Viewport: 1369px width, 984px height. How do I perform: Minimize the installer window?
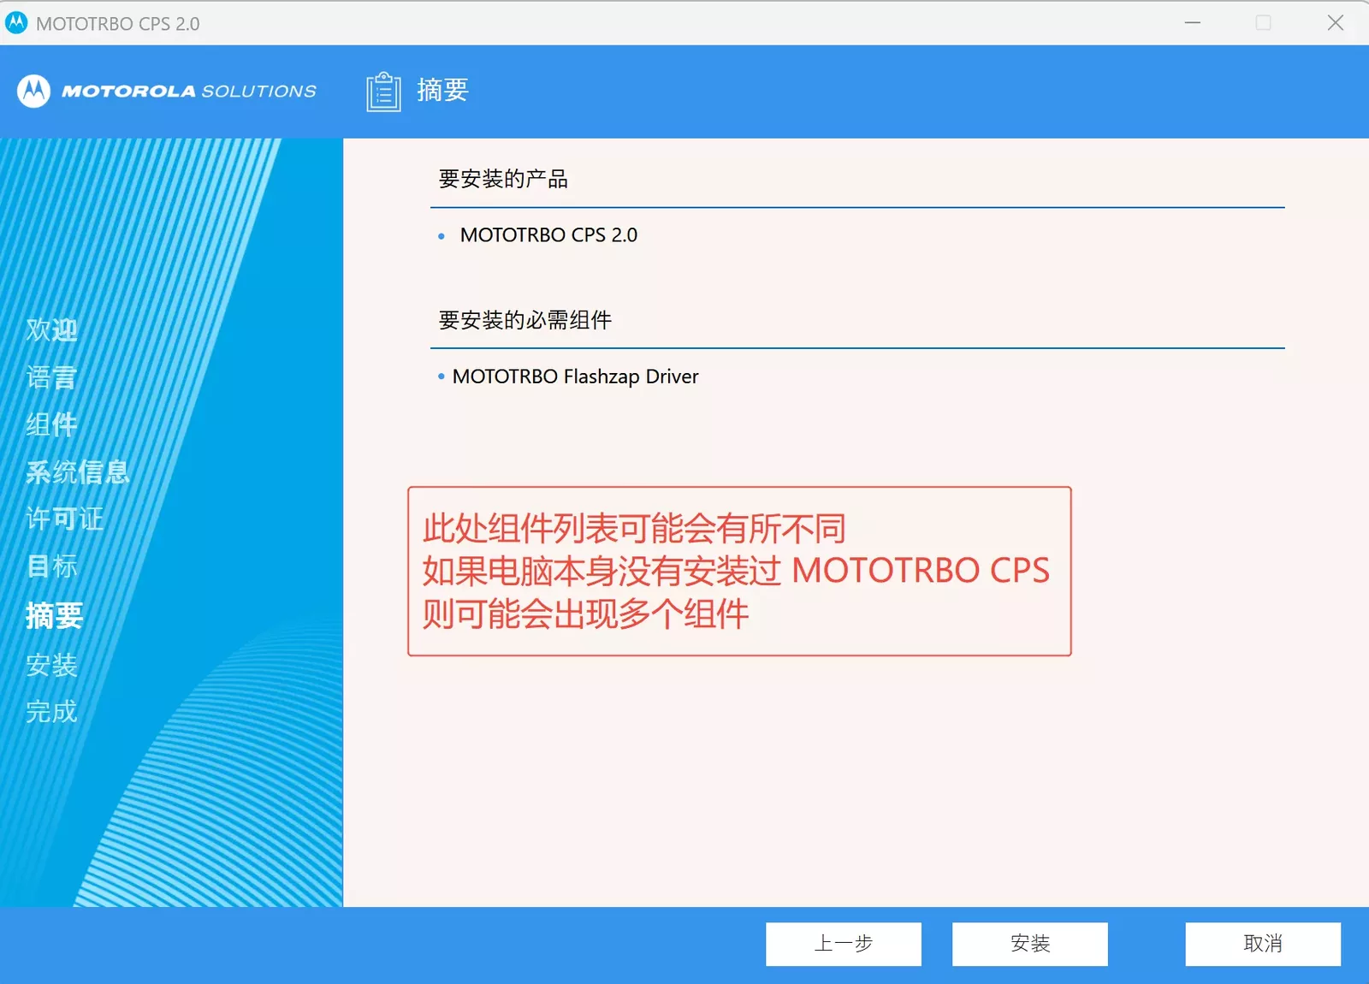pos(1192,23)
